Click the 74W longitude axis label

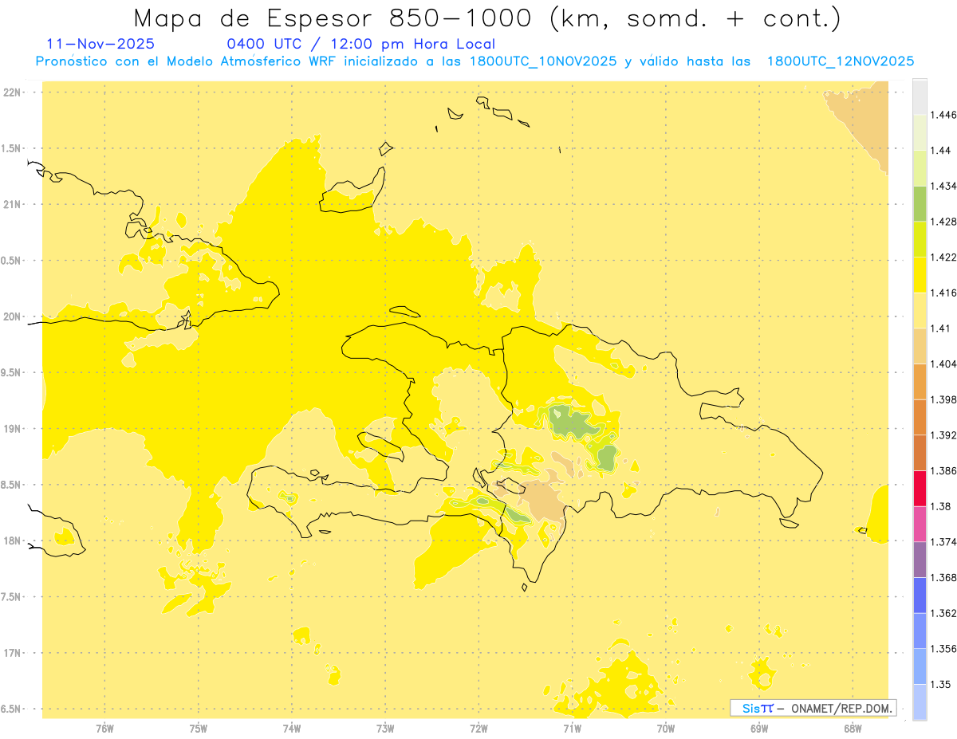[292, 729]
